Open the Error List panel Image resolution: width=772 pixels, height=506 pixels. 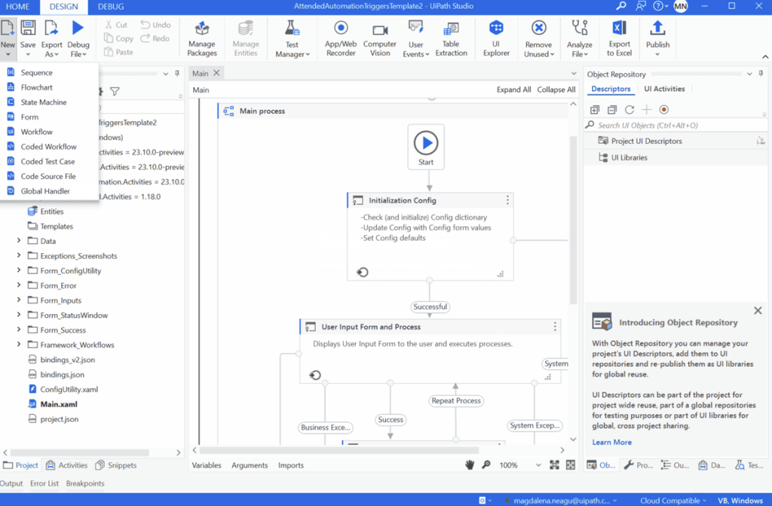(x=44, y=483)
